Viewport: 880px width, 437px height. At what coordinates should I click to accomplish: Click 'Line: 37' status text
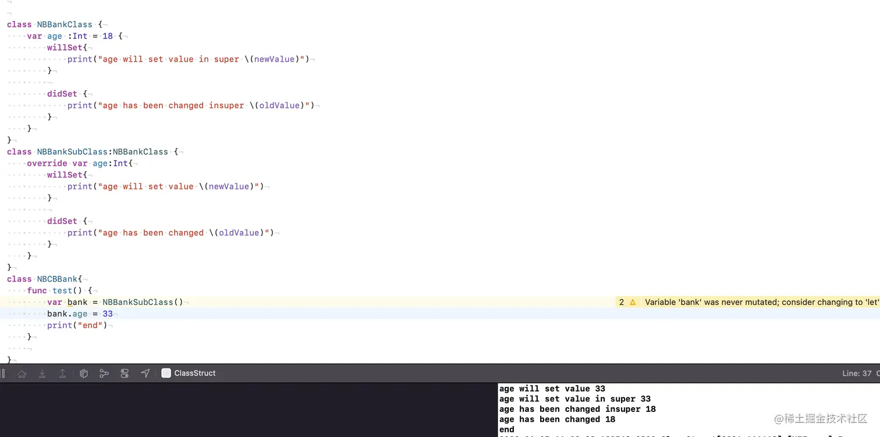pos(857,374)
